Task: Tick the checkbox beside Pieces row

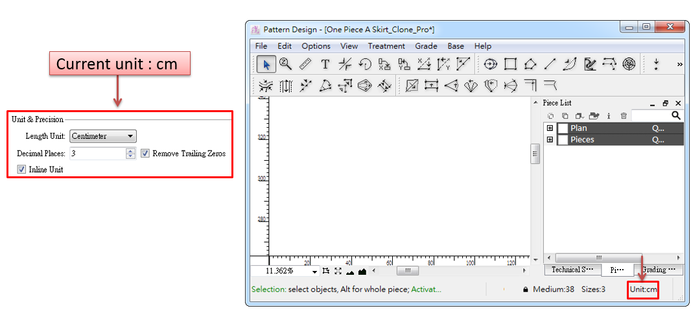Action: [x=563, y=140]
